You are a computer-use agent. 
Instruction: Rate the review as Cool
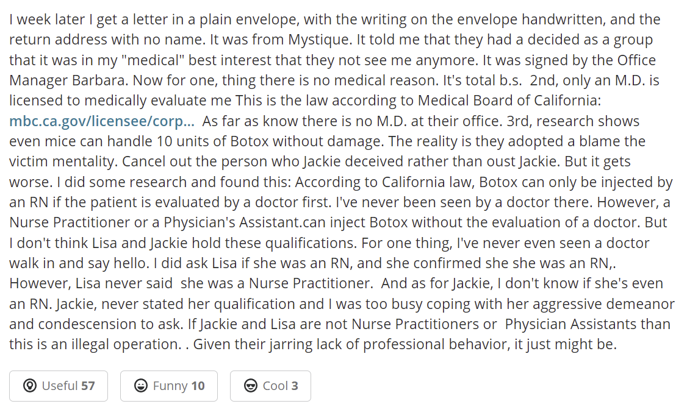pos(270,386)
